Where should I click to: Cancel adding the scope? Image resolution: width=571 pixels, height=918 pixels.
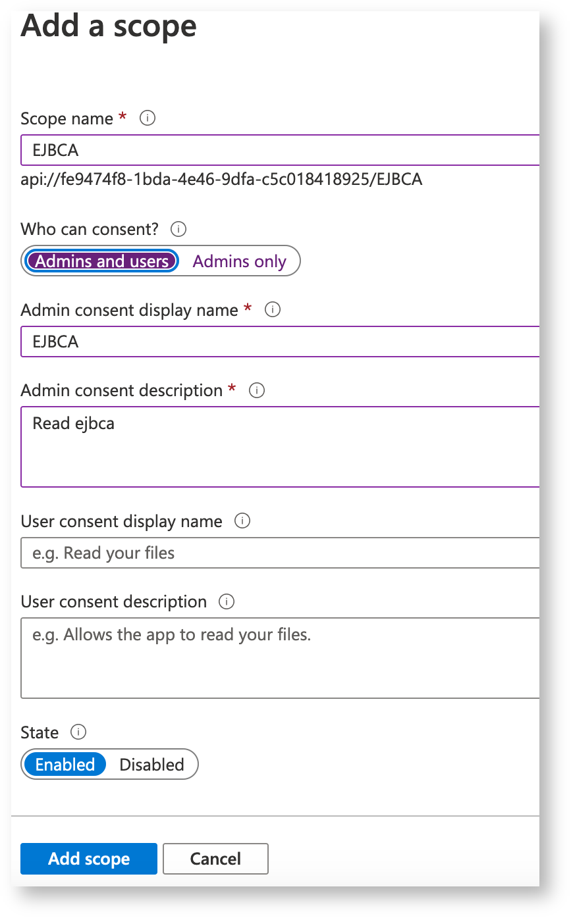(x=215, y=859)
